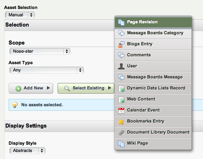Click the Blogs Entry person icon

pyautogui.click(x=121, y=45)
